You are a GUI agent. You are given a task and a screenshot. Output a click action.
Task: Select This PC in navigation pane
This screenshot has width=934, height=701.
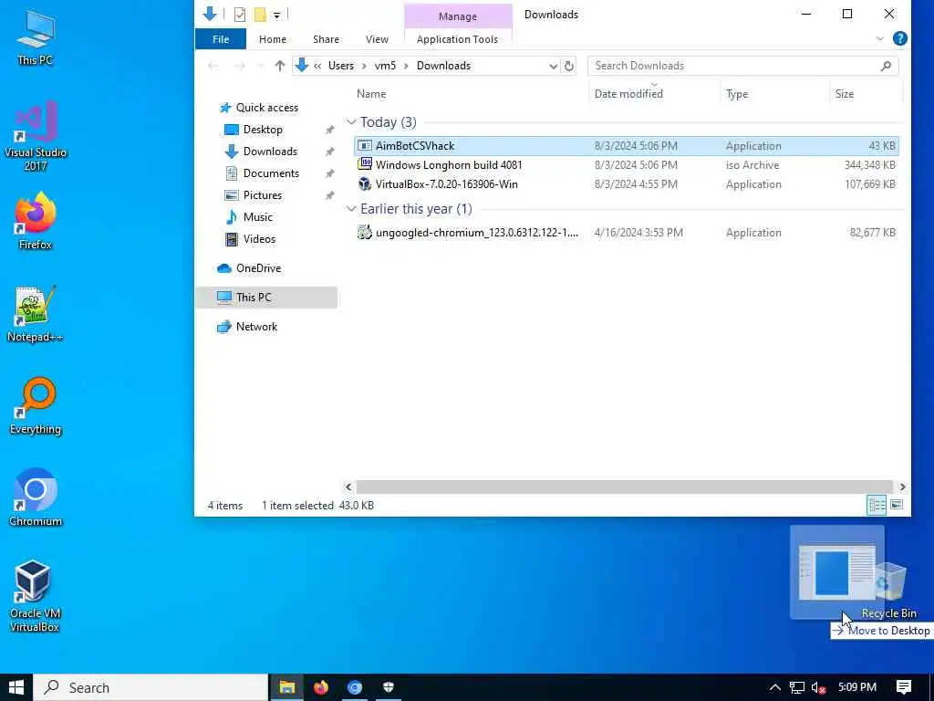(265, 298)
